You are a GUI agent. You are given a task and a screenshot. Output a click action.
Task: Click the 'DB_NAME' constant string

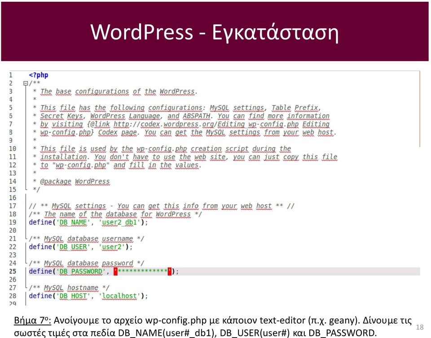click(73, 222)
